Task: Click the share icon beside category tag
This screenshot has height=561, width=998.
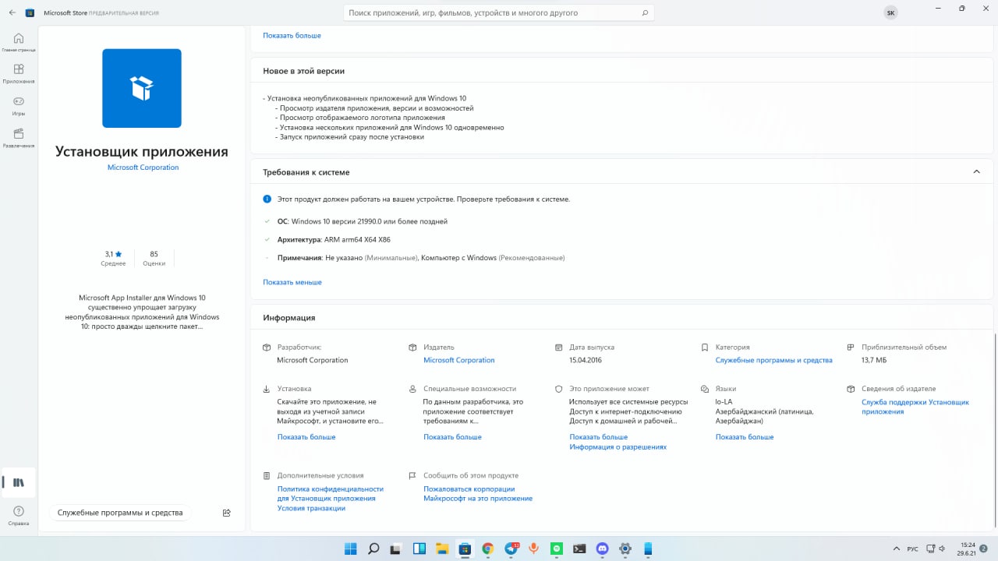Action: point(227,513)
